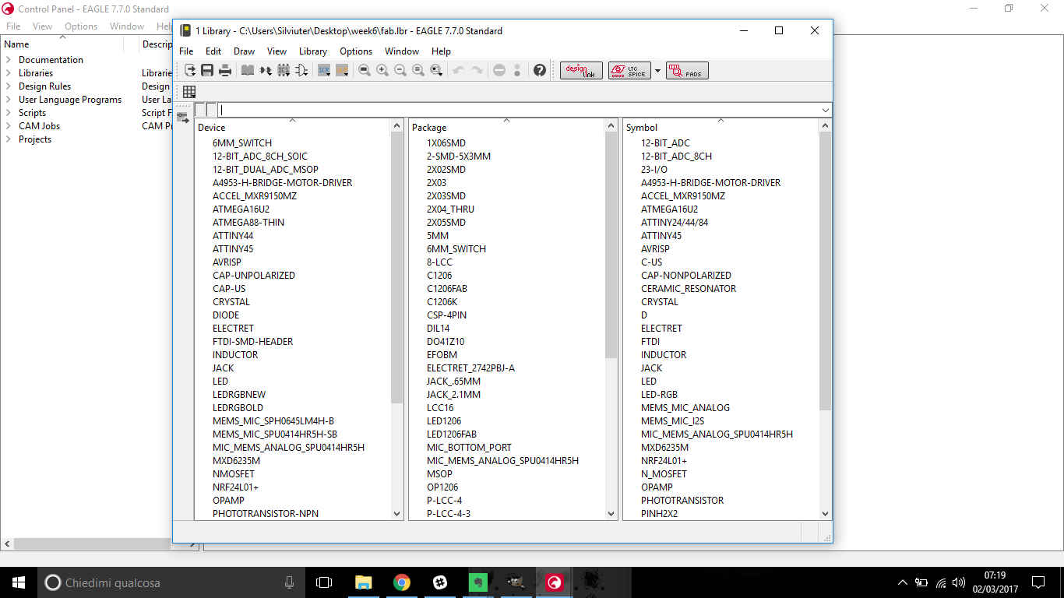Select LEDRGBNEW in the Device list
Screen dimensions: 1064x598
(239, 395)
